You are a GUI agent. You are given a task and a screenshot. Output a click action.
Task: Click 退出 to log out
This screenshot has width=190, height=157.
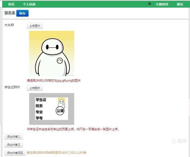[x=180, y=4]
